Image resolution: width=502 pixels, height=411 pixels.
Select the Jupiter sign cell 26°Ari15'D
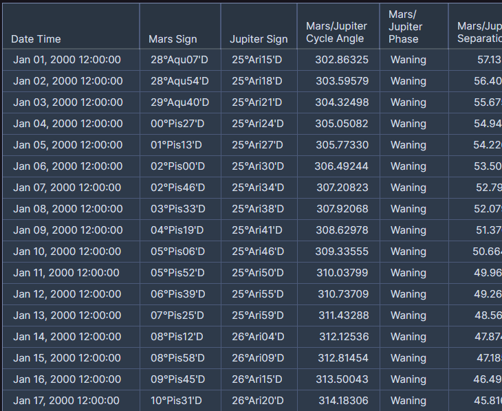(257, 379)
